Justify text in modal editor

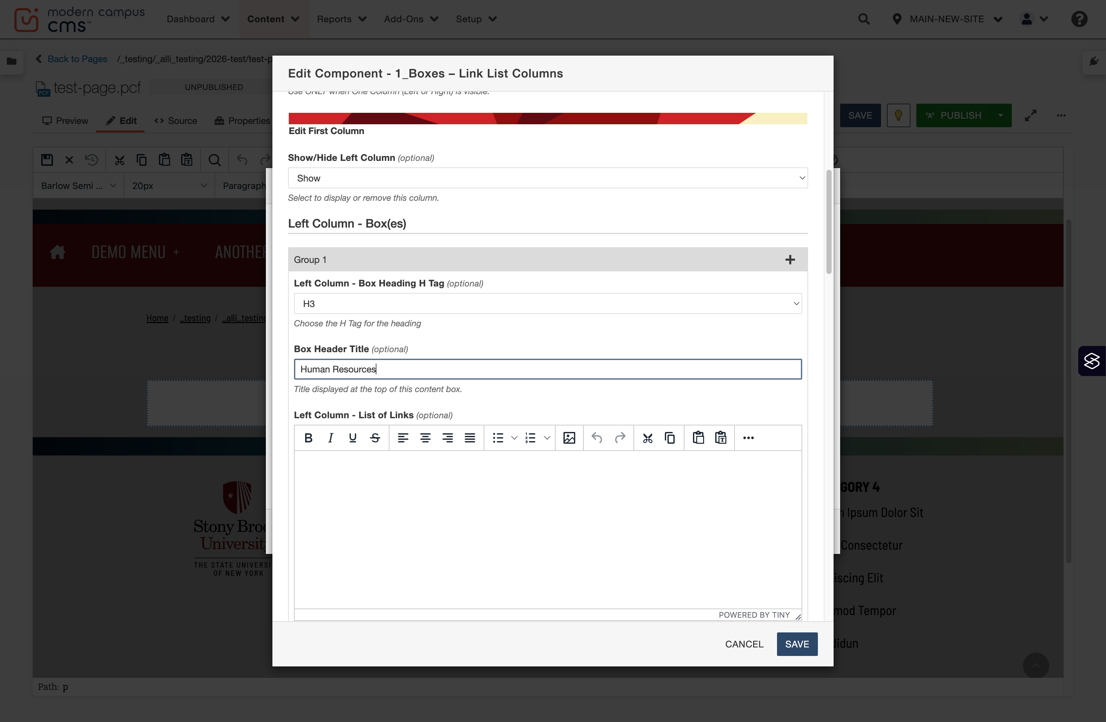click(x=470, y=438)
